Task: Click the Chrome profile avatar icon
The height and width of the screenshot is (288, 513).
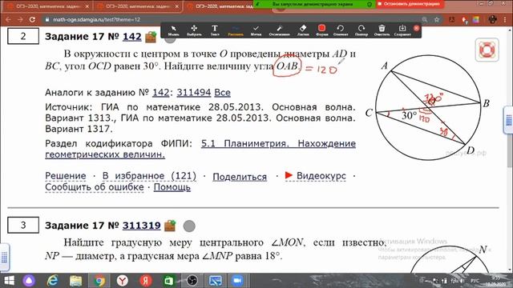Action: (492, 19)
